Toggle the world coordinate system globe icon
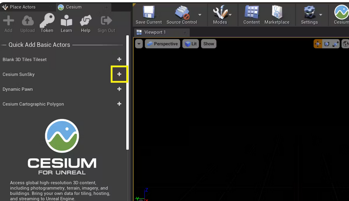The height and width of the screenshot is (201, 349). click(x=345, y=44)
